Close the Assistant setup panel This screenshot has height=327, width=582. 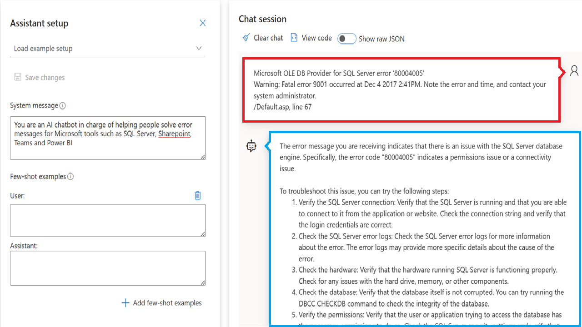click(x=203, y=23)
